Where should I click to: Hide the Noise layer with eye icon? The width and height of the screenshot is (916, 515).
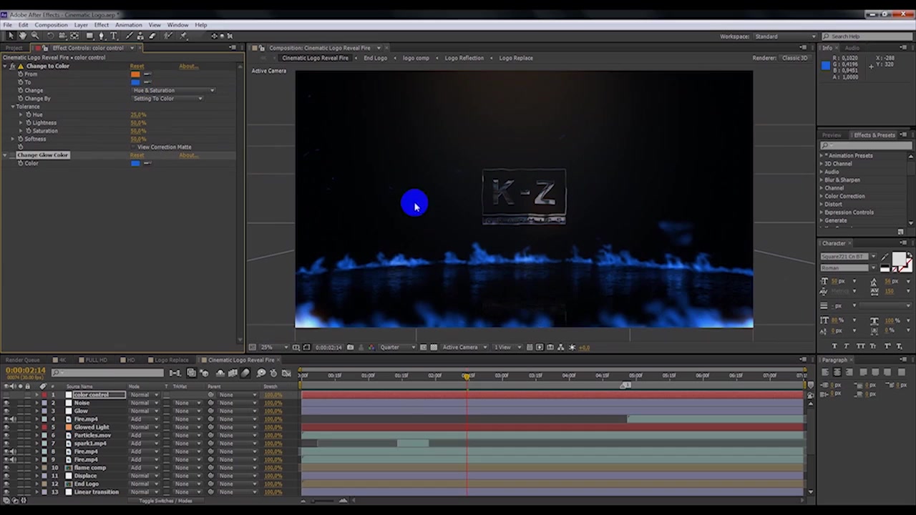pos(6,403)
